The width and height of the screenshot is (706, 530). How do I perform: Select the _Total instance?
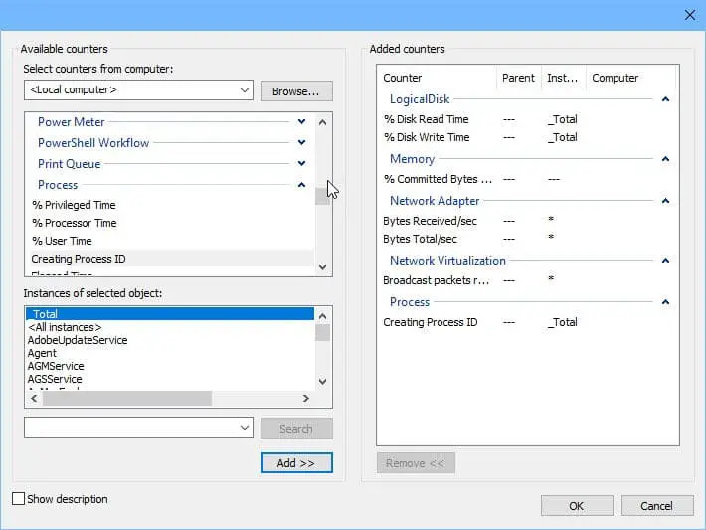pyautogui.click(x=170, y=314)
